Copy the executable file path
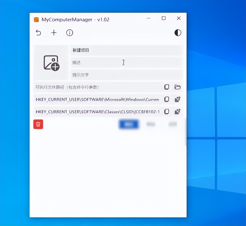The image size is (246, 226). [167, 87]
